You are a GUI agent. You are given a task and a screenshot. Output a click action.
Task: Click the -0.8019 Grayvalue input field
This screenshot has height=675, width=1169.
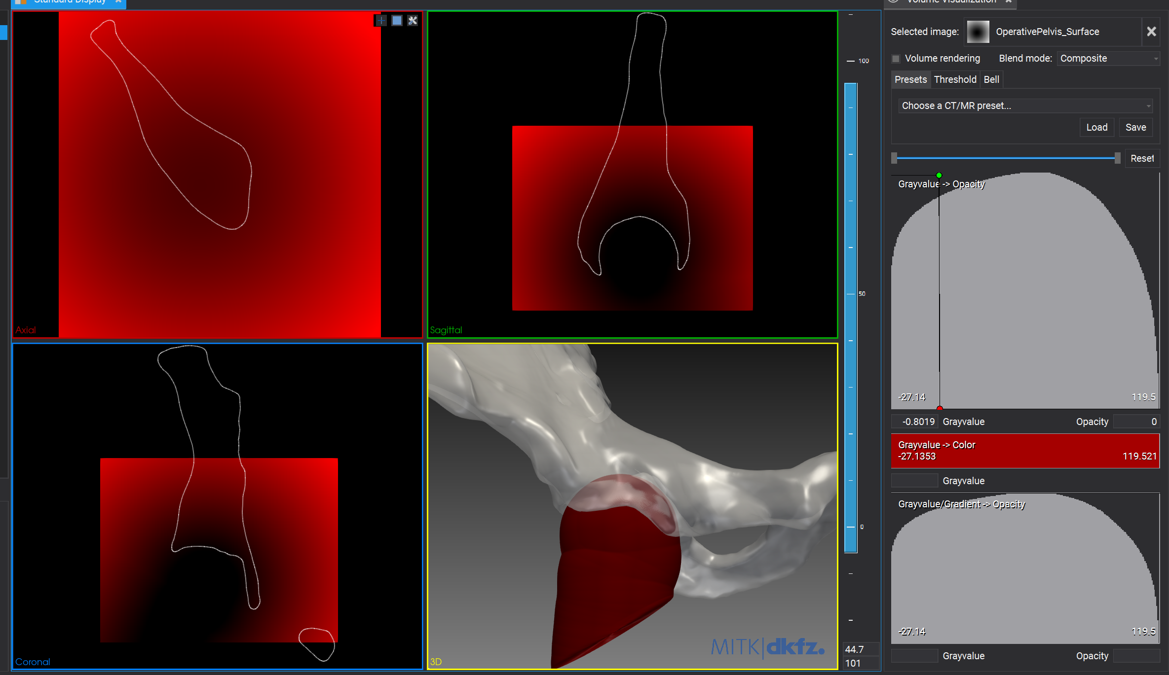pos(915,422)
